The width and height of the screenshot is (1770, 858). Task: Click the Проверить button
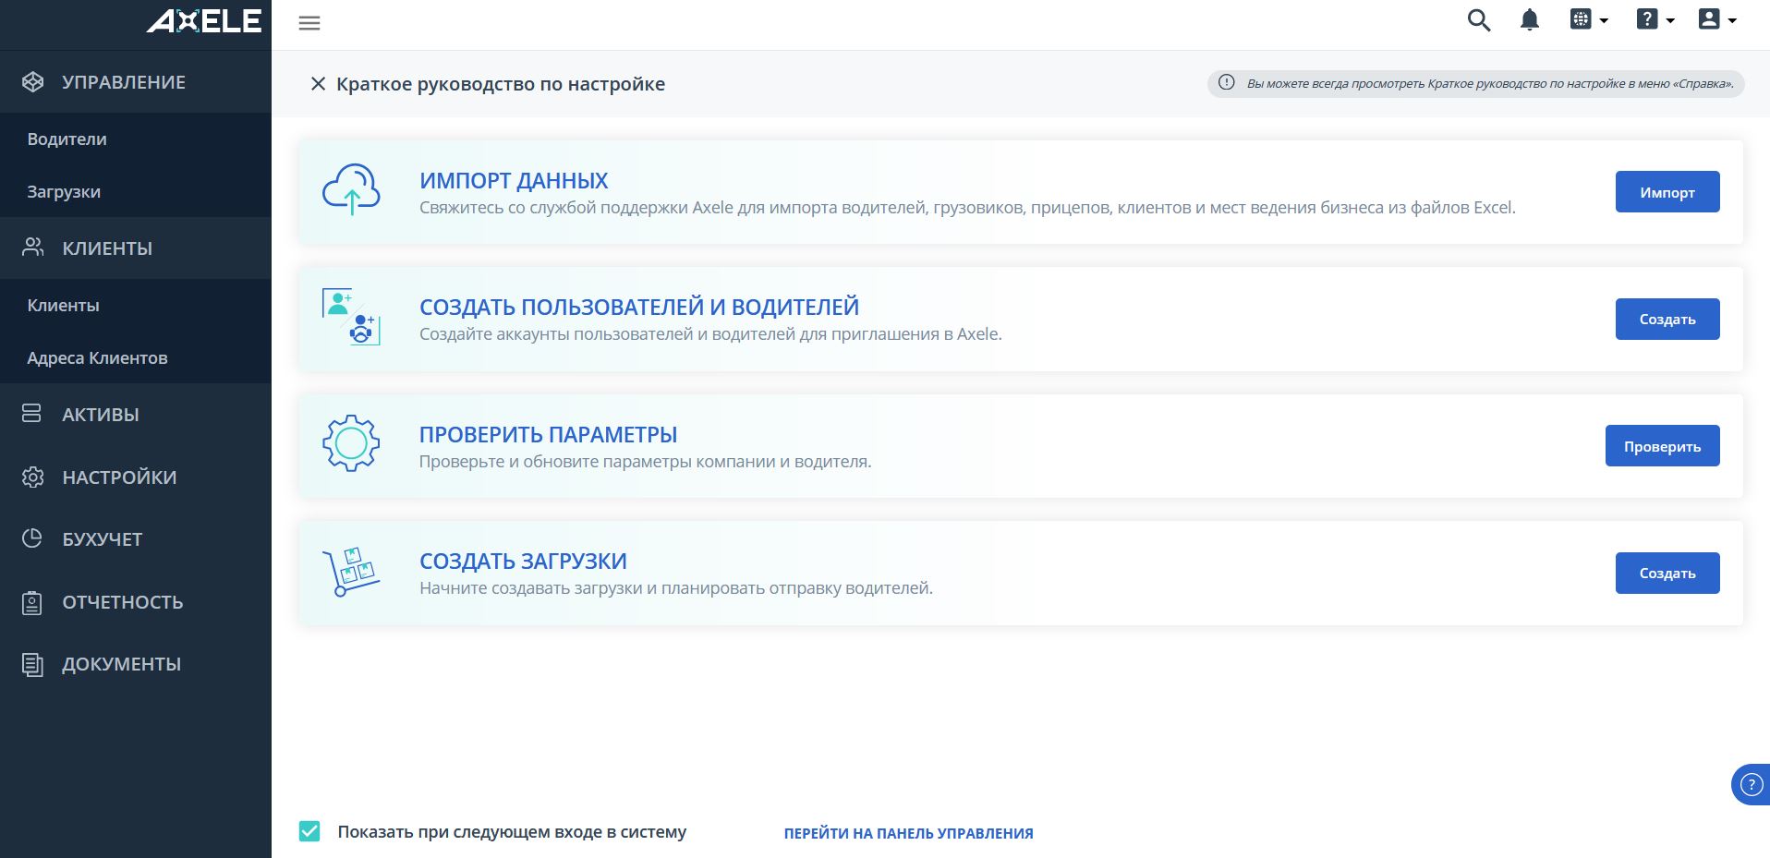click(x=1662, y=446)
